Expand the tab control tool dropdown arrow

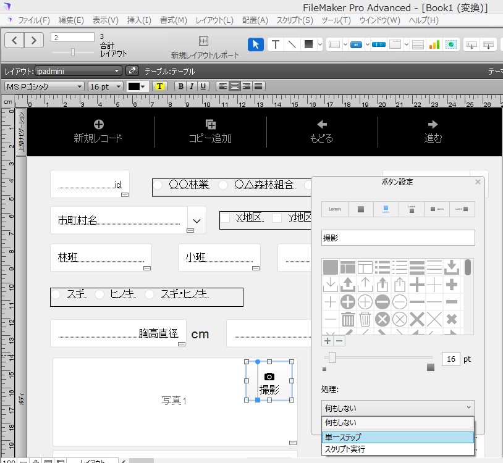pos(407,44)
